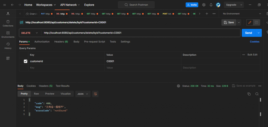Screen dimensions: 268x127
Task: Open query params ellipsis options menu
Action: coord(244,55)
